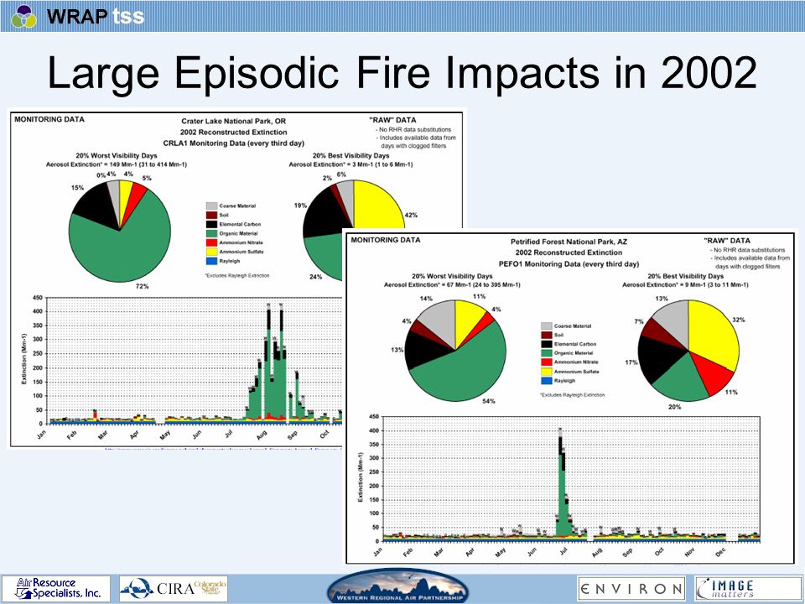The width and height of the screenshot is (805, 604).
Task: Click the IMAGE matters logo
Action: coord(748,589)
